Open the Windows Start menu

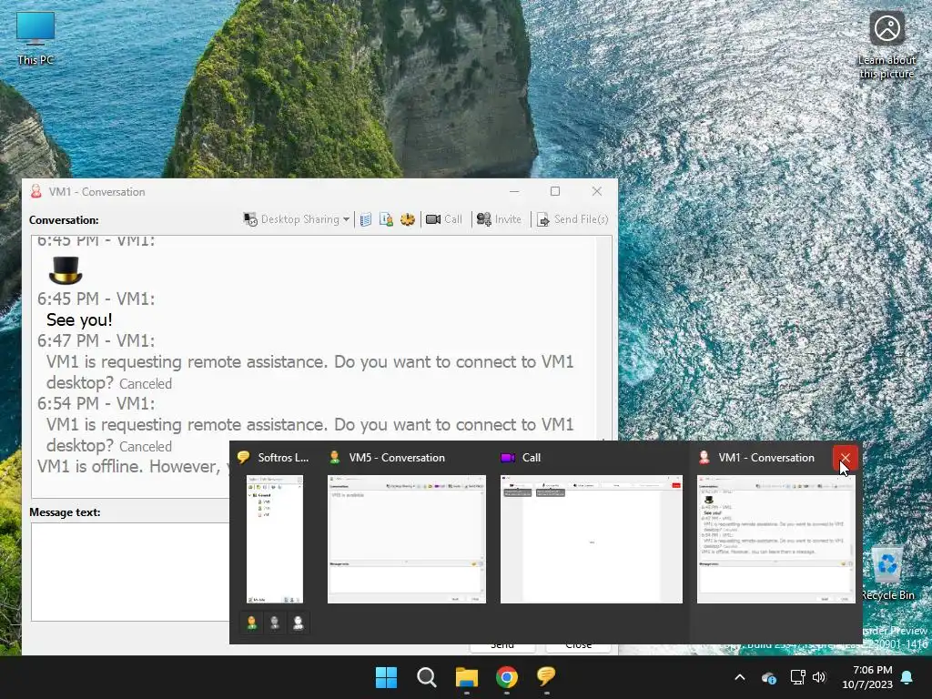[x=386, y=677]
